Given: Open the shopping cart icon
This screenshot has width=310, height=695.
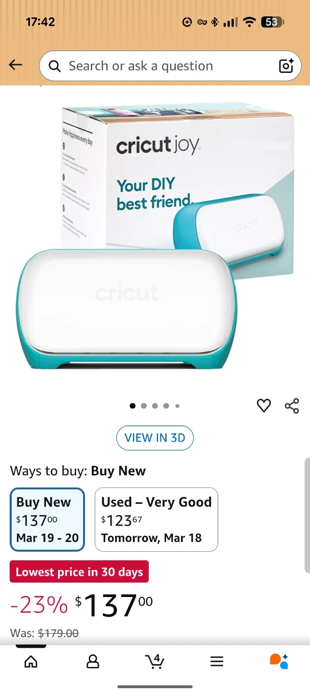Looking at the screenshot, I should coord(155,661).
